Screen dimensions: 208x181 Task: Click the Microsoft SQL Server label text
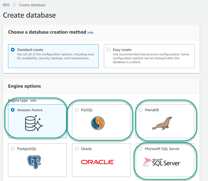coord(162,149)
